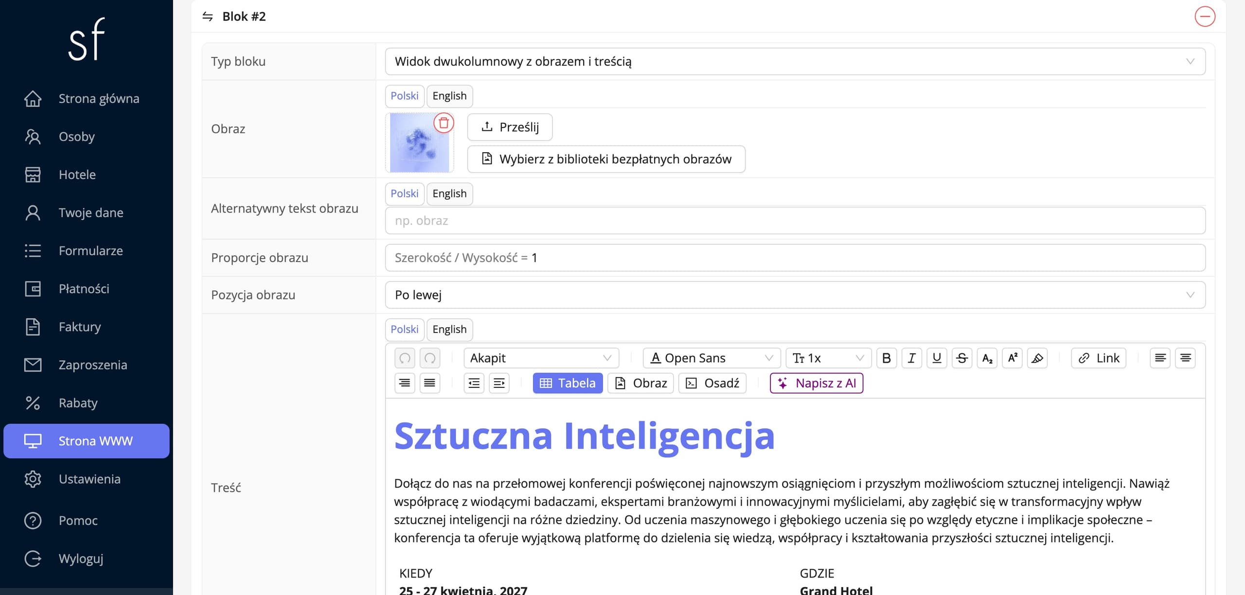Click Napisz z AI button
This screenshot has width=1245, height=595.
817,383
